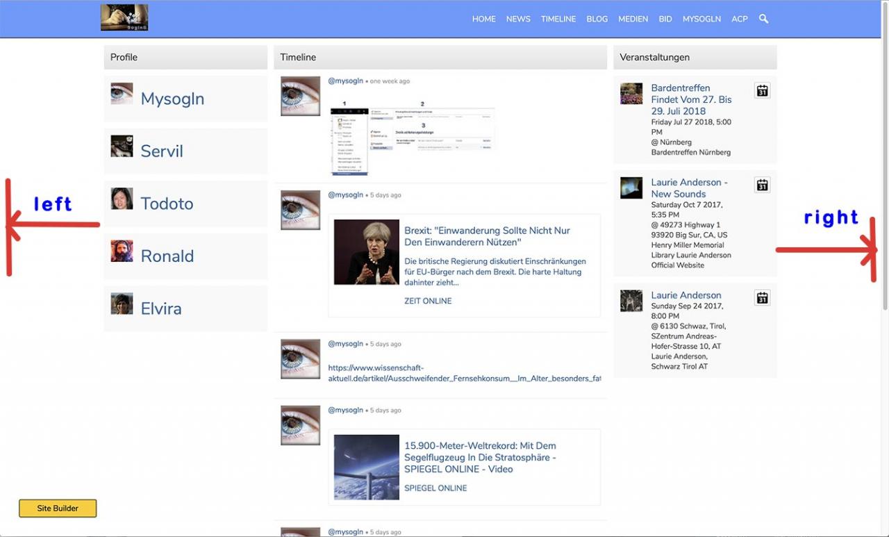Click the page vertical scrollbar
This screenshot has height=537, width=889.
pos(884,160)
